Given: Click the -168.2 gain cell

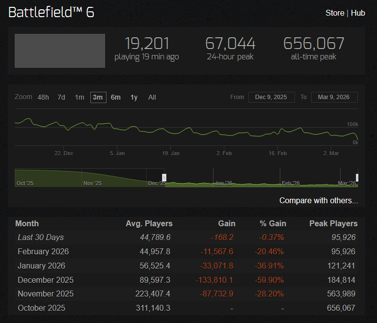Looking at the screenshot, I should (222, 238).
